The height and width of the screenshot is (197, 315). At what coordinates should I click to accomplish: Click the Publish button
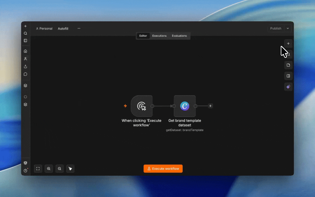point(276,28)
